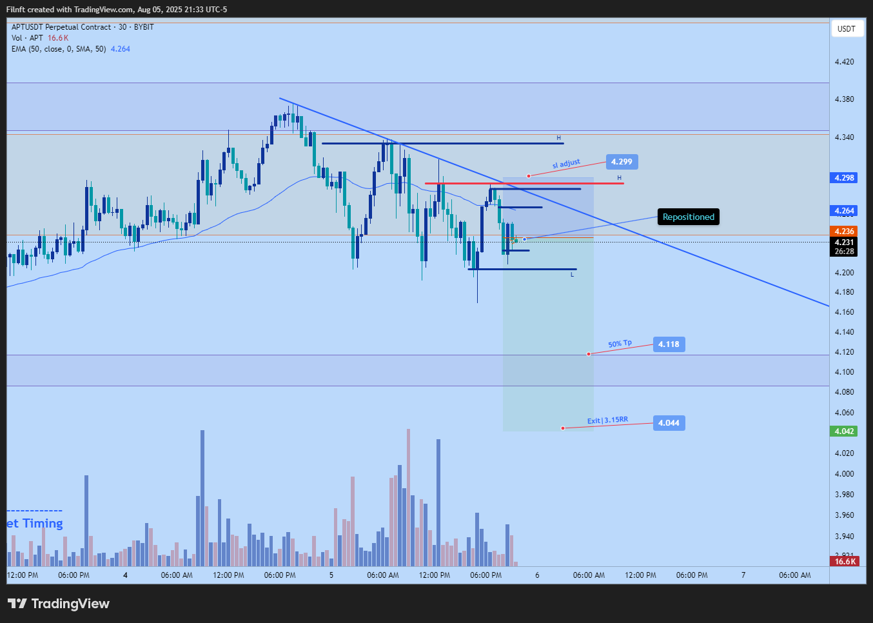The image size is (873, 623).
Task: Select the 'Exit | 3.15RR' annotation text
Action: (x=607, y=420)
